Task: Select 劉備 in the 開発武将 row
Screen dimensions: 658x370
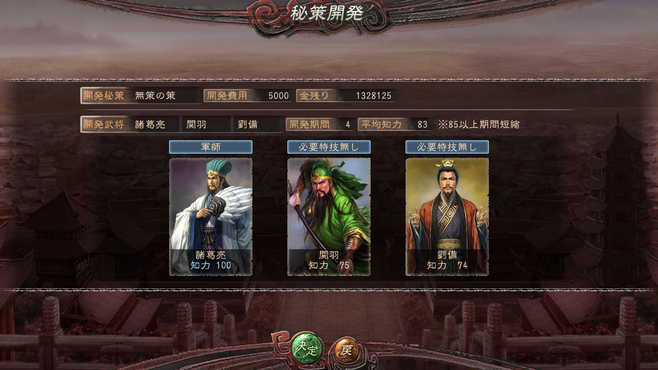Action: pyautogui.click(x=248, y=124)
